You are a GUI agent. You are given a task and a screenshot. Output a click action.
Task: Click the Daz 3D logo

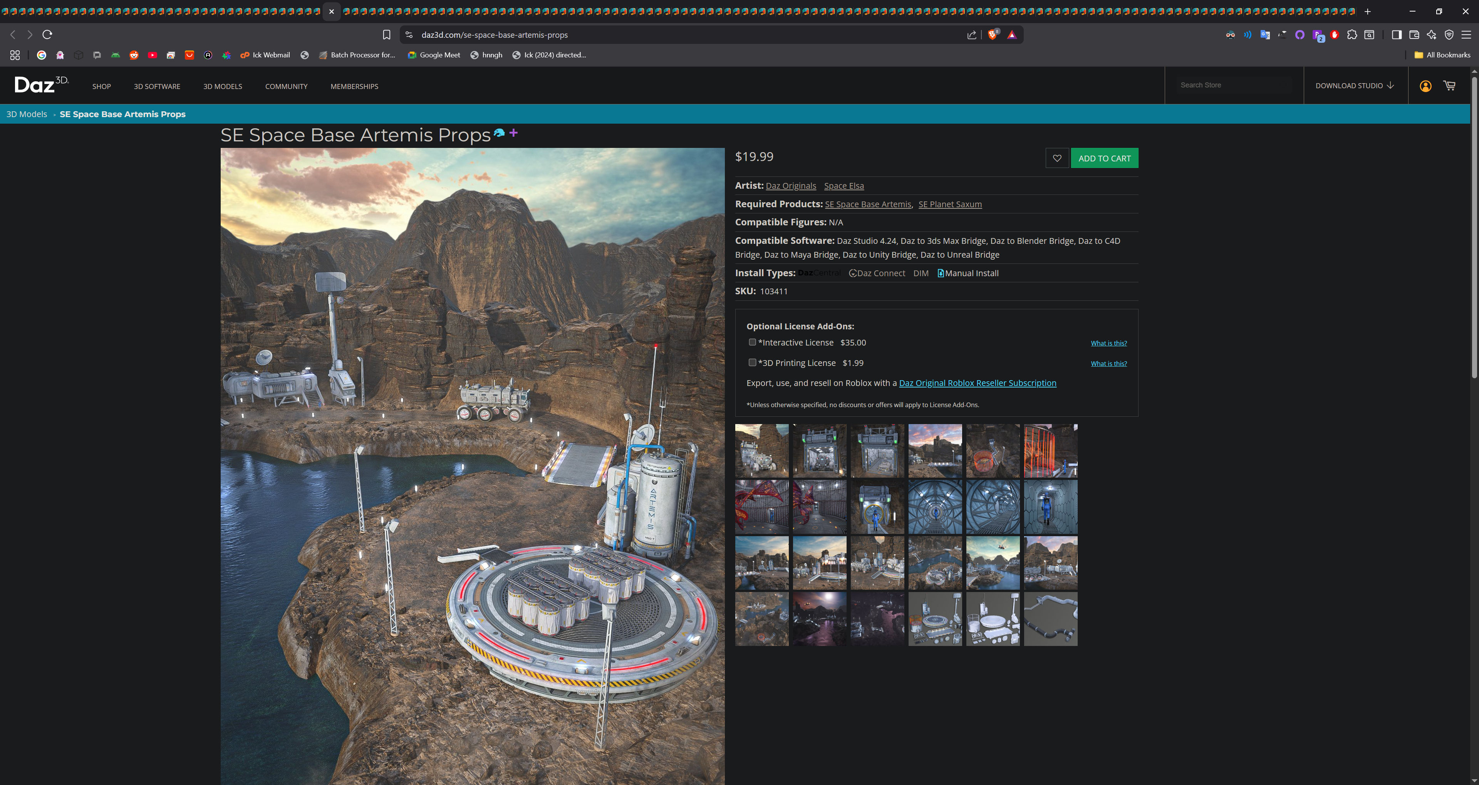point(41,84)
